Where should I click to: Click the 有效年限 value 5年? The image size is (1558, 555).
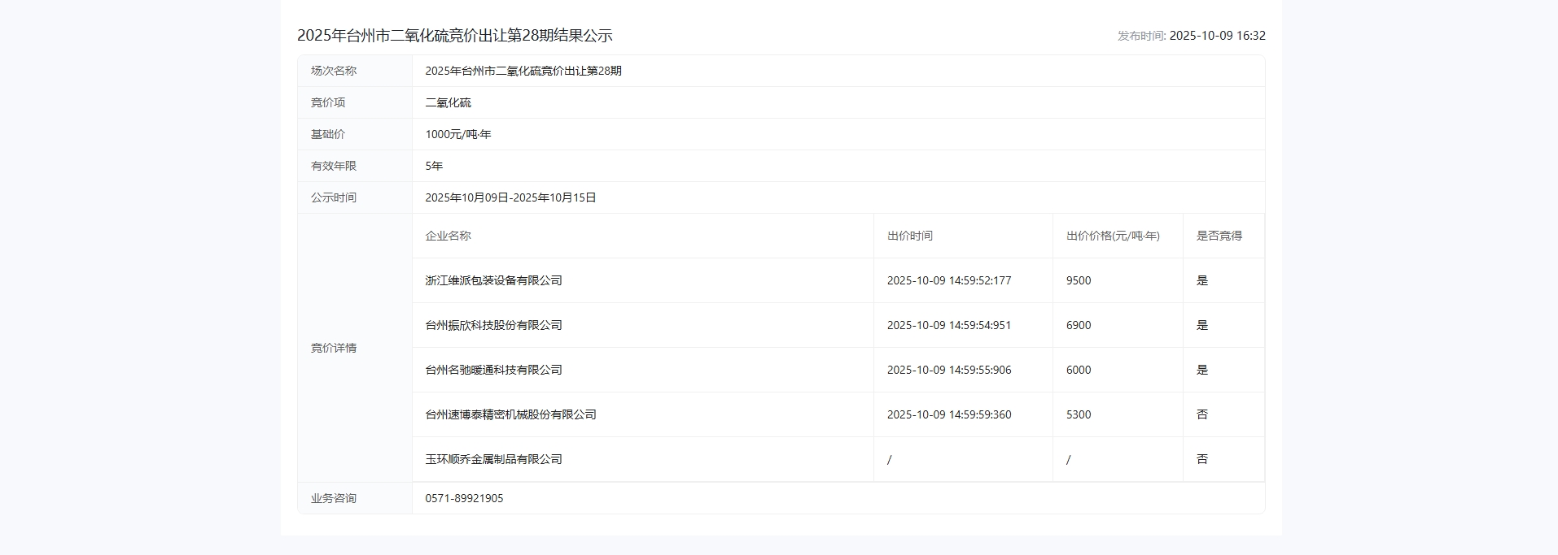tap(434, 166)
